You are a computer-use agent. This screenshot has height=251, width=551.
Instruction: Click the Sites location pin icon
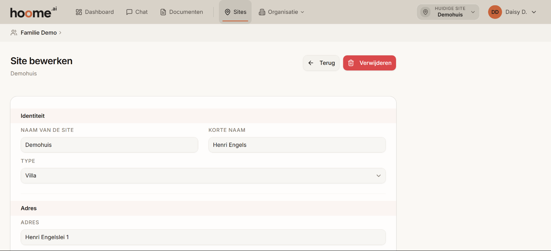point(227,12)
